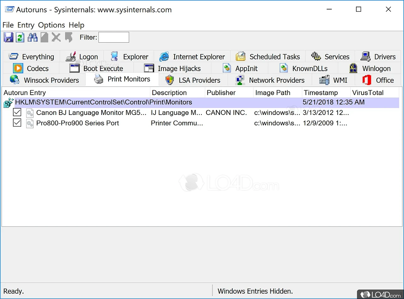Screen dimensions: 404x299
Task: Click the registry cube icon beside HKLM key
Action: tap(8, 103)
